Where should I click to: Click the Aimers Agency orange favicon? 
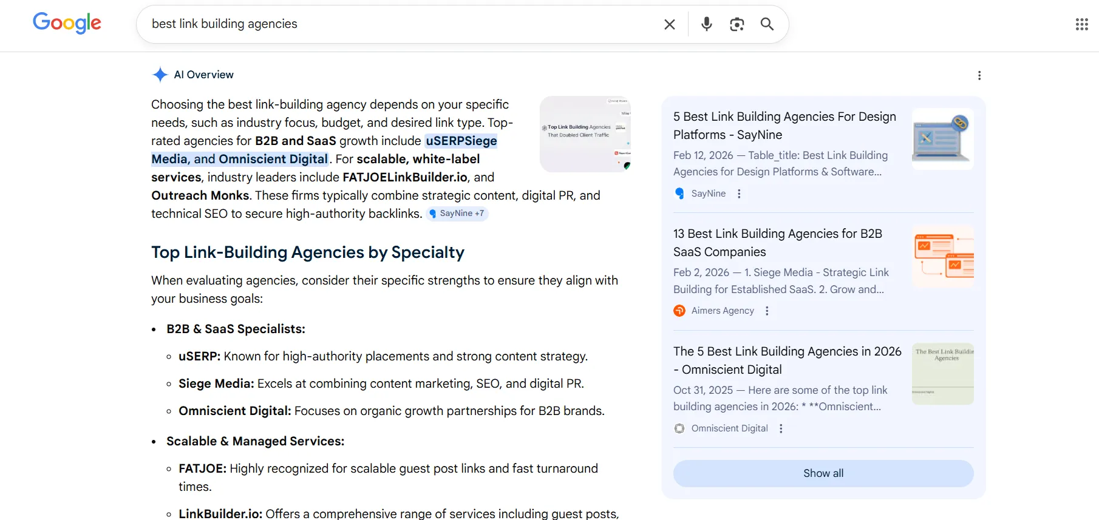679,311
